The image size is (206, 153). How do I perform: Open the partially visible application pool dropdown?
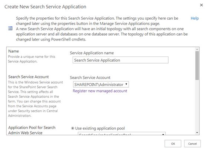(122, 134)
